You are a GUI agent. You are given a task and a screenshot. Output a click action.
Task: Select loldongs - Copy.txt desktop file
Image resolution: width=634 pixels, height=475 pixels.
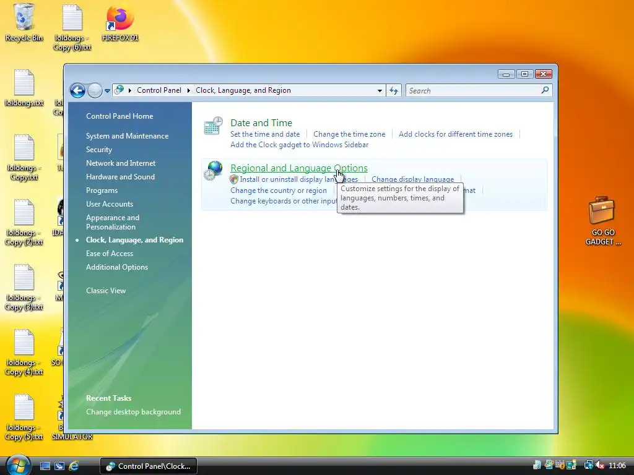(x=24, y=158)
